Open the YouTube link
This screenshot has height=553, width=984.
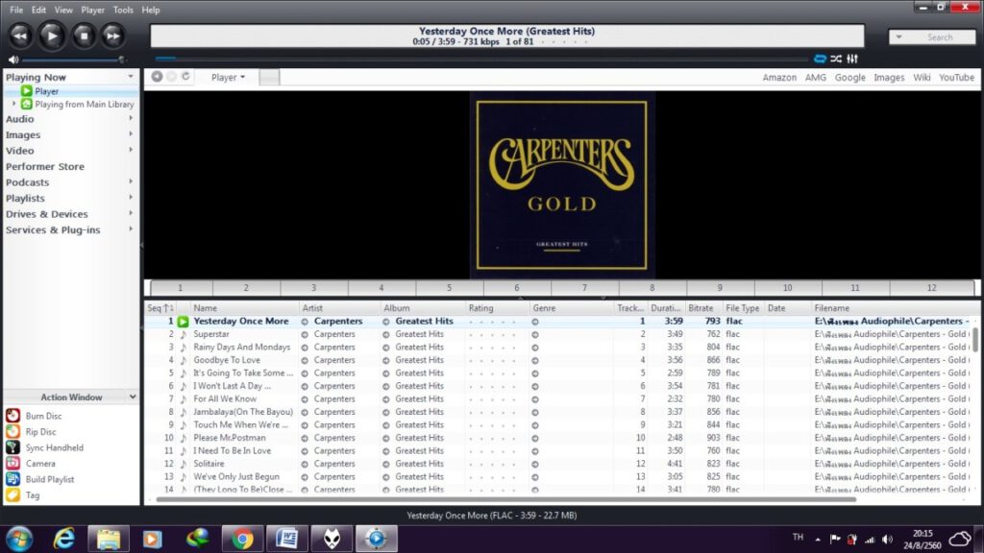point(956,77)
